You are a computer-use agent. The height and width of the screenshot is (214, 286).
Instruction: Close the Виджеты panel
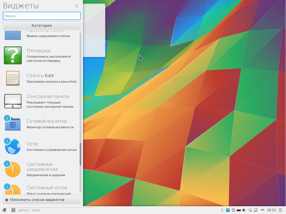[x=77, y=6]
